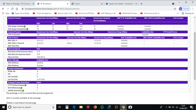
Task: Select the WBC ADSL 2+ row label
Action: pos(13,41)
